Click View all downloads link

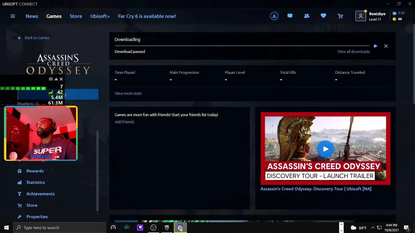coord(353,51)
